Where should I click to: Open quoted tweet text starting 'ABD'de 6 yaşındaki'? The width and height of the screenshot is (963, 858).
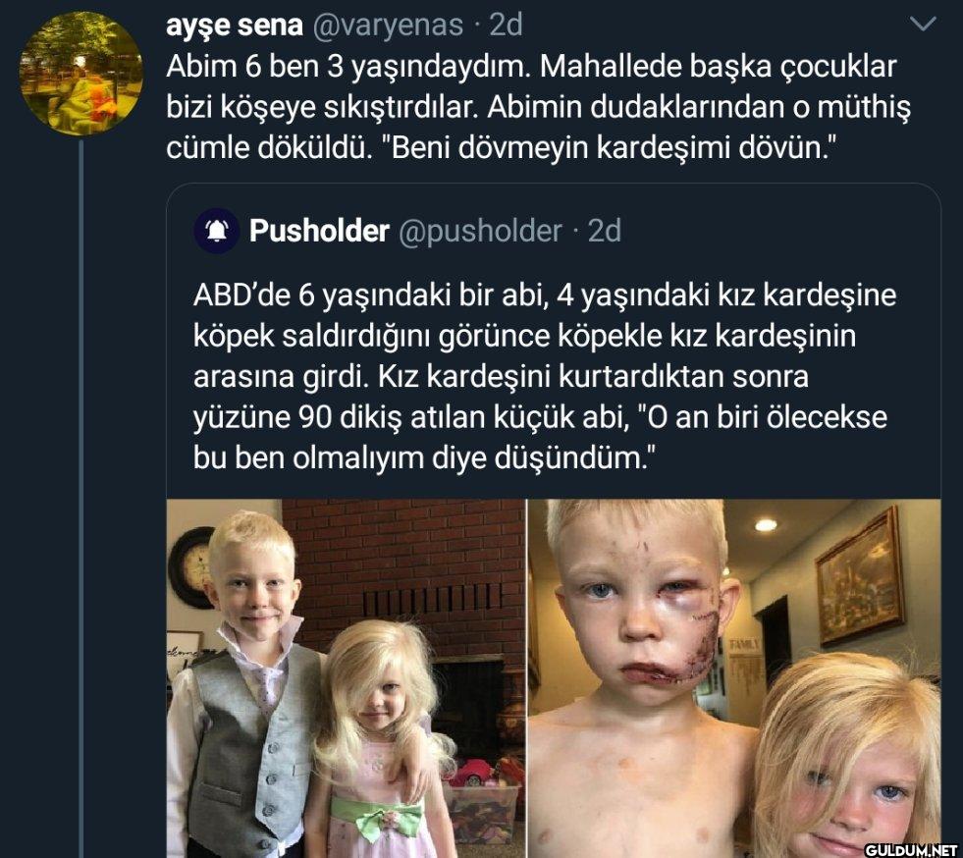pyautogui.click(x=545, y=377)
